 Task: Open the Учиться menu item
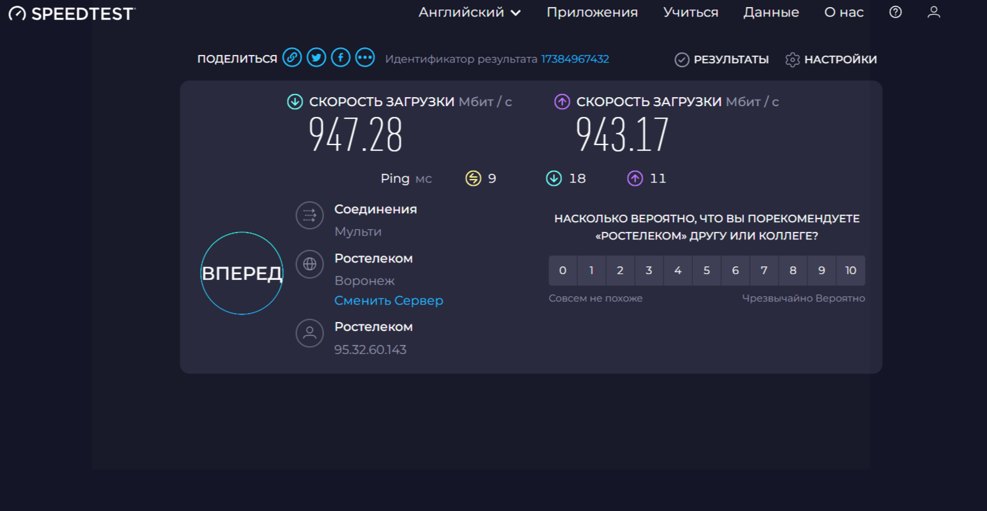(690, 13)
